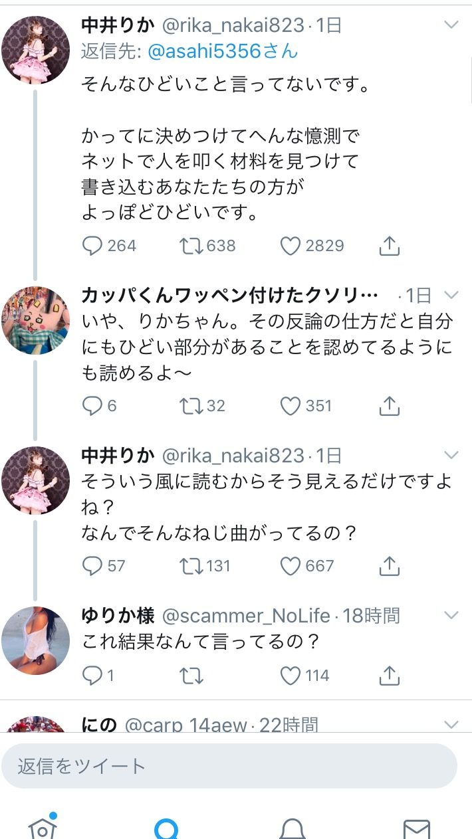Like the first 中井りか tweet with 2829 likes
The image size is (472, 839).
pyautogui.click(x=291, y=246)
